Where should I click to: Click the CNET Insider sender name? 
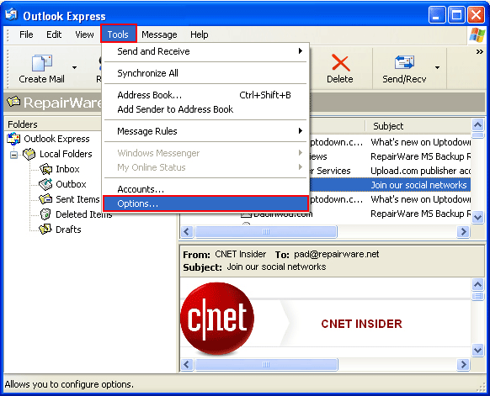[x=241, y=254]
